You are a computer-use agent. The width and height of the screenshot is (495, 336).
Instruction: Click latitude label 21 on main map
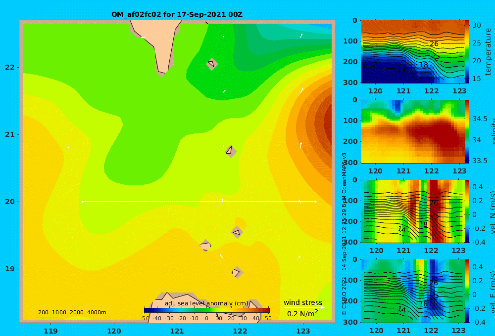point(10,134)
